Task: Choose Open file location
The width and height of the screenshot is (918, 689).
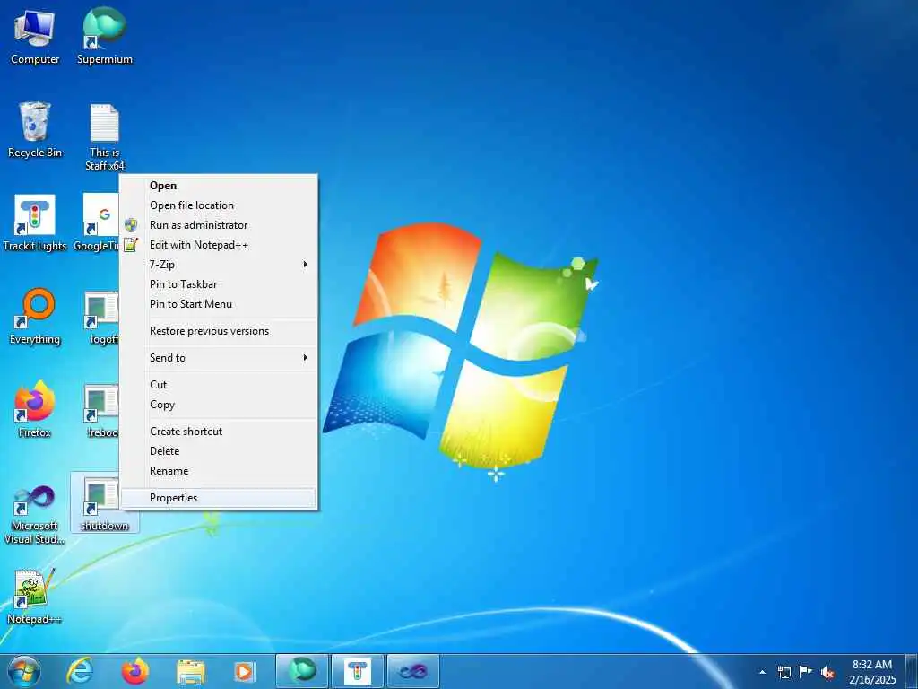Action: (219, 205)
